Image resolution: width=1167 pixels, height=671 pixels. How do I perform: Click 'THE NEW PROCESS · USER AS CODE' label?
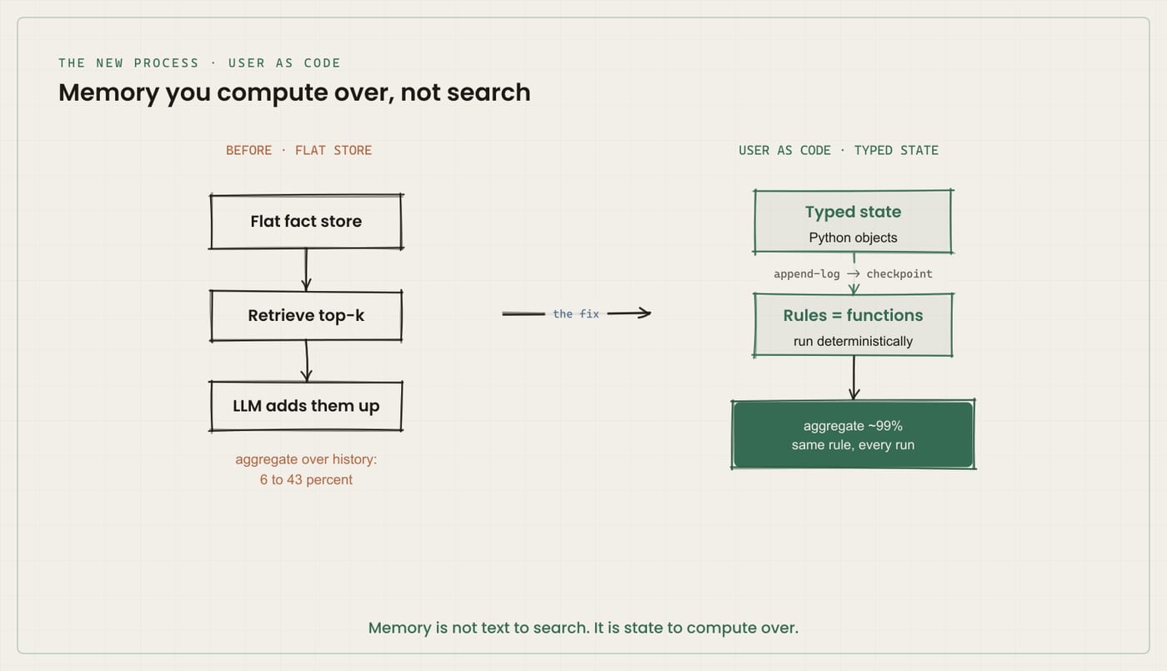[x=199, y=63]
